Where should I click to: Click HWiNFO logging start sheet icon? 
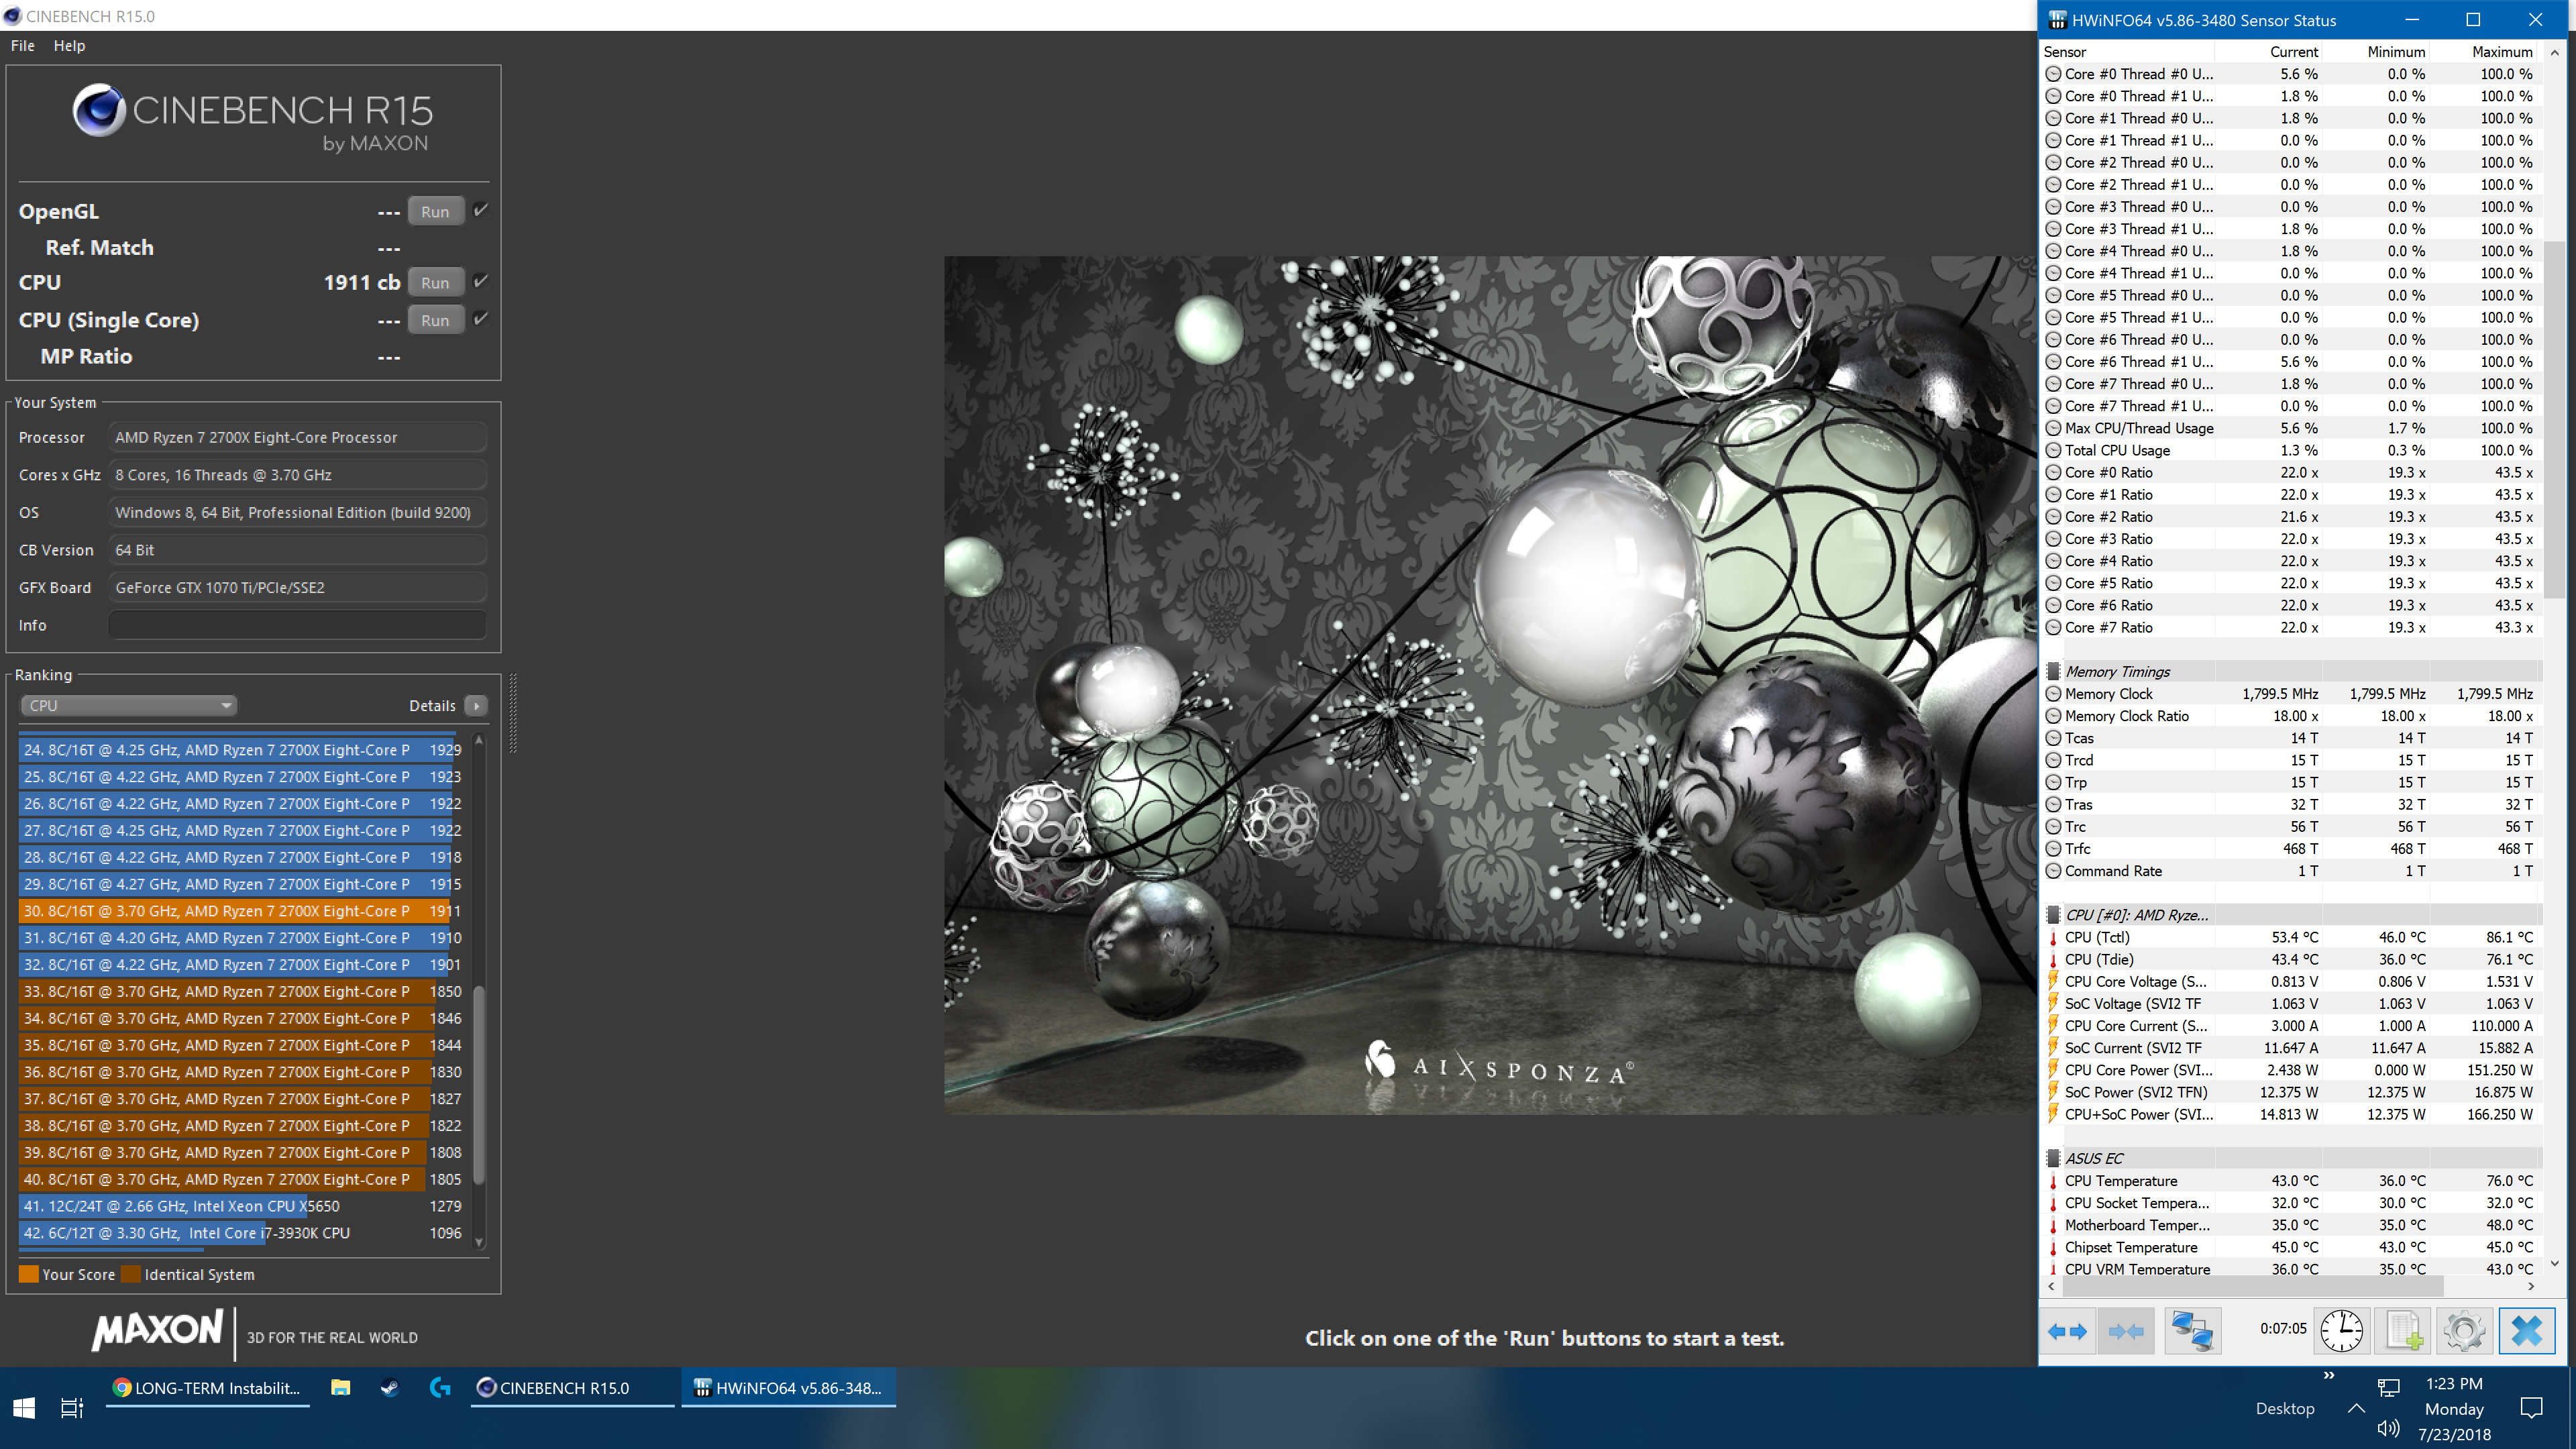coord(2404,1331)
